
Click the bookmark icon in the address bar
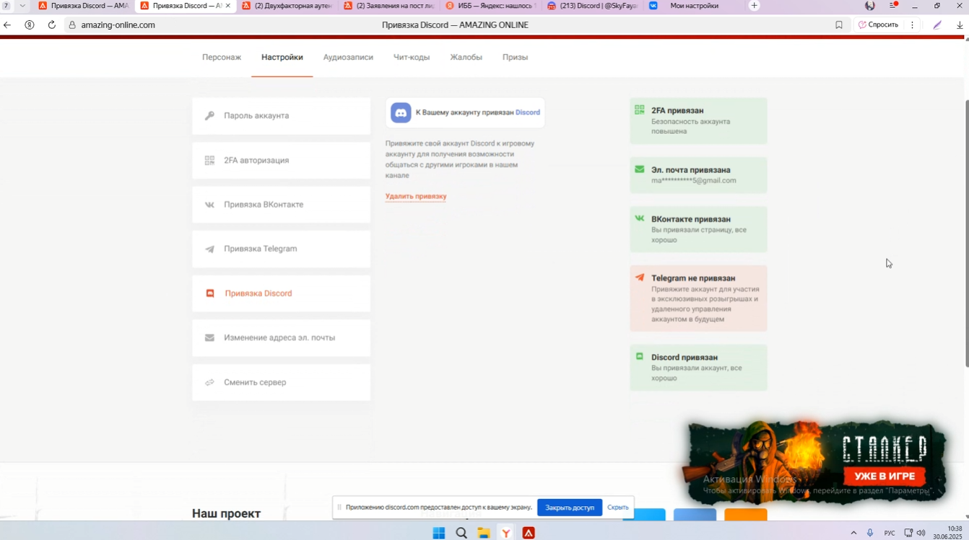(838, 25)
